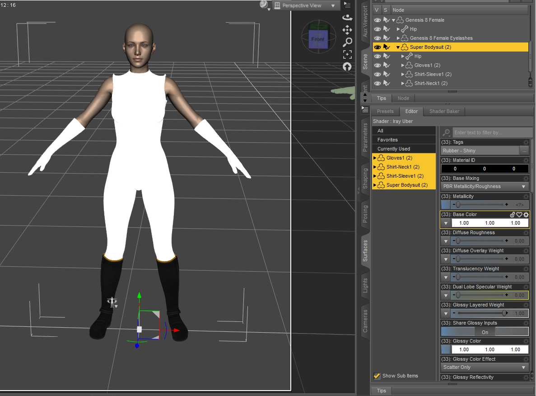Viewport: 536px width, 396px height.
Task: Select the All surfaces filter
Action: [x=404, y=131]
